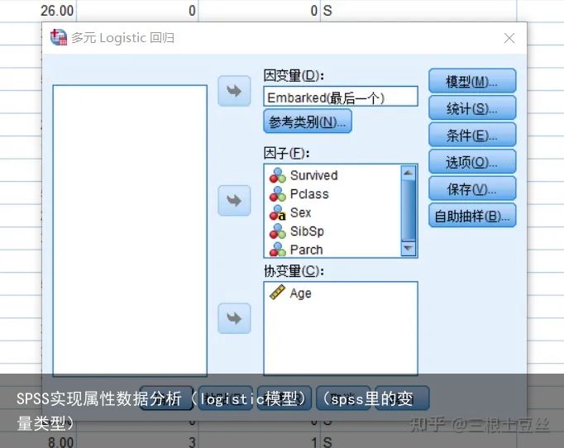Click the Factors list scrollbar thumb
Viewport: 564px width, 448px height.
click(408, 210)
